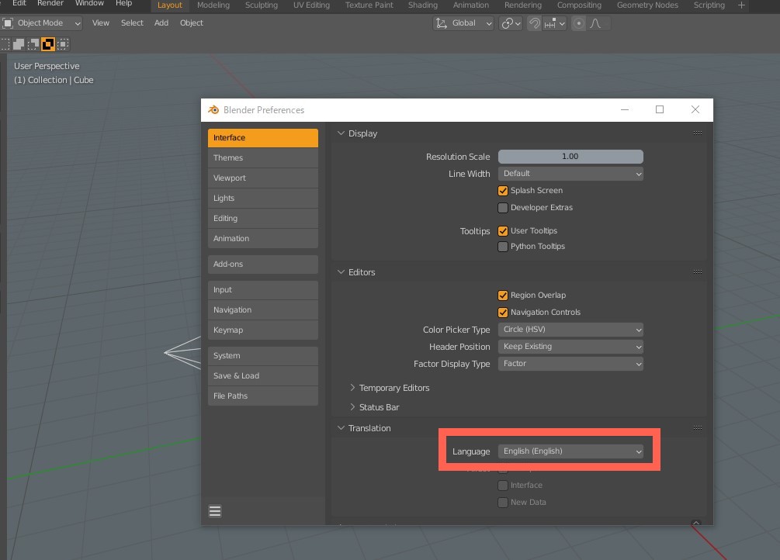Screen dimensions: 780x560
Task: Open the Object Mode dropdown
Action: tap(42, 22)
